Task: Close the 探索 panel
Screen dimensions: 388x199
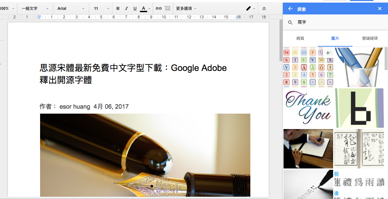Action: (379, 9)
